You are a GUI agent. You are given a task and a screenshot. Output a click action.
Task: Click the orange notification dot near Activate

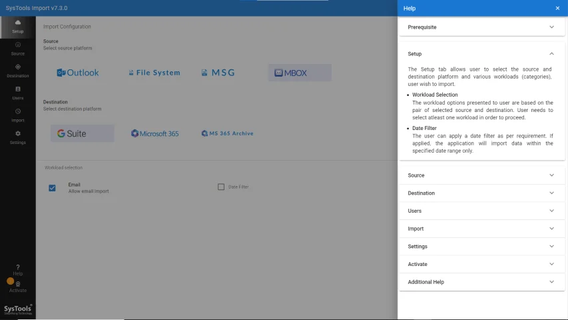[x=10, y=281]
